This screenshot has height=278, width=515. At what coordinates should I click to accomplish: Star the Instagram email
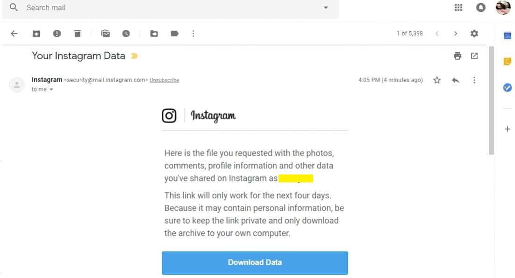click(437, 80)
